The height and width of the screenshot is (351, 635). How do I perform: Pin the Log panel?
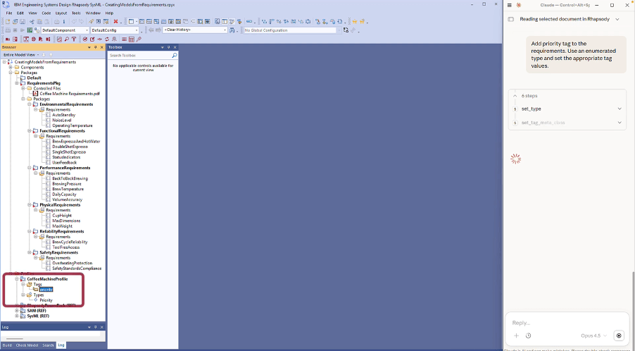(96, 327)
